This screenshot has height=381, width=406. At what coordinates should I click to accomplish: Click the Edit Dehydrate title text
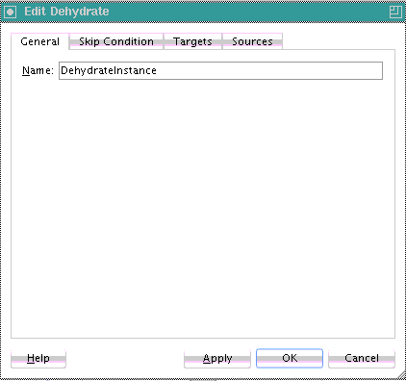click(x=66, y=12)
